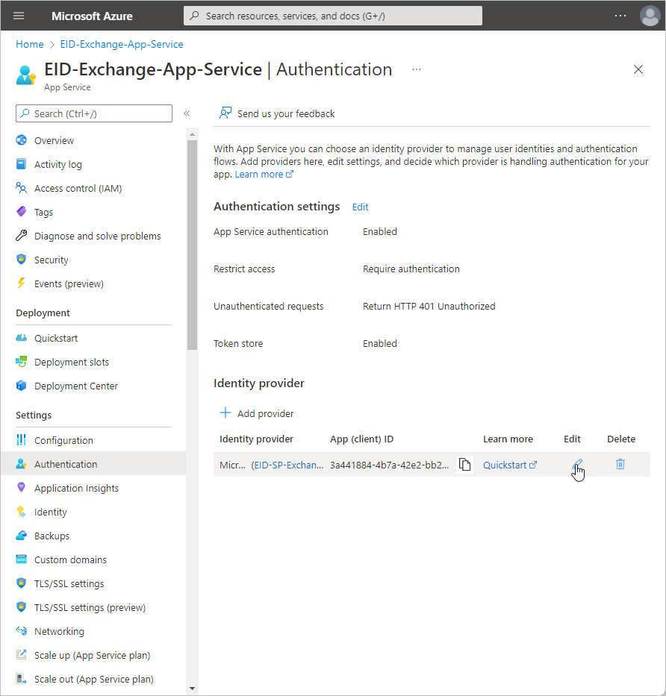
Task: Click Add provider button
Action: click(x=256, y=413)
